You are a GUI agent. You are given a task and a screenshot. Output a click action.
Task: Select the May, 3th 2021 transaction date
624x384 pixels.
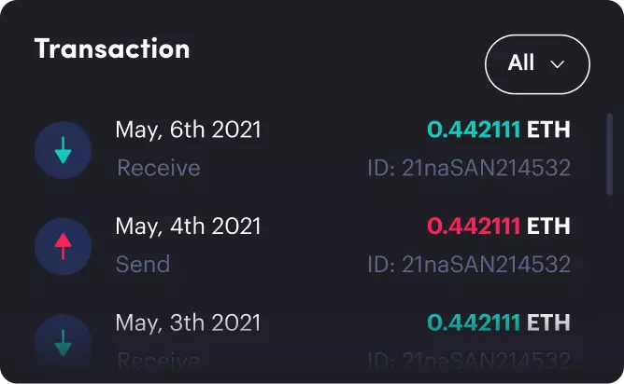pyautogui.click(x=188, y=322)
